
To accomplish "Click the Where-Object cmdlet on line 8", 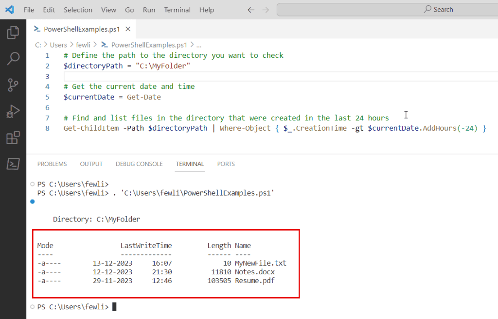I will coord(245,128).
